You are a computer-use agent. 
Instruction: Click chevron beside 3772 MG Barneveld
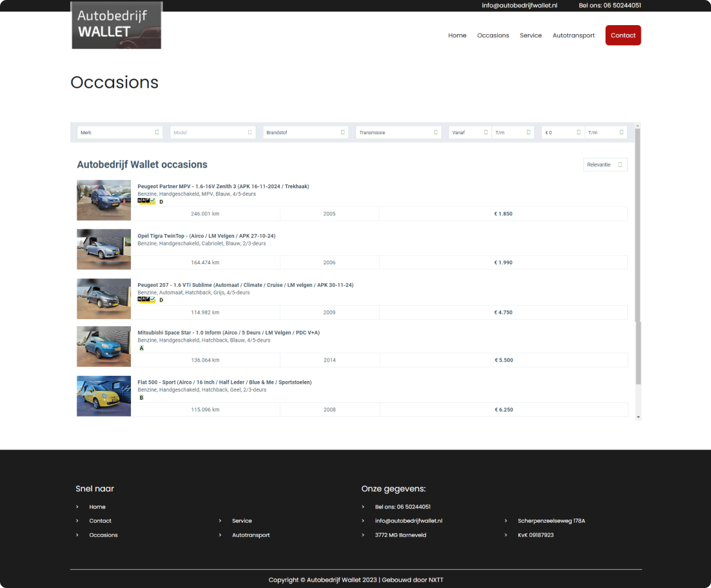[x=363, y=535]
